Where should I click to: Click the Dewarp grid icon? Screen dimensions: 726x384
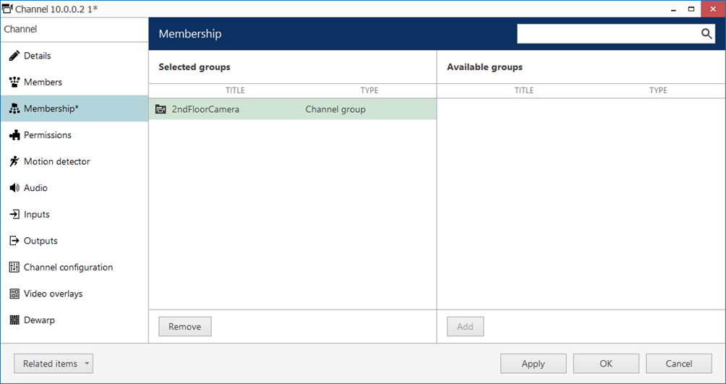(14, 320)
